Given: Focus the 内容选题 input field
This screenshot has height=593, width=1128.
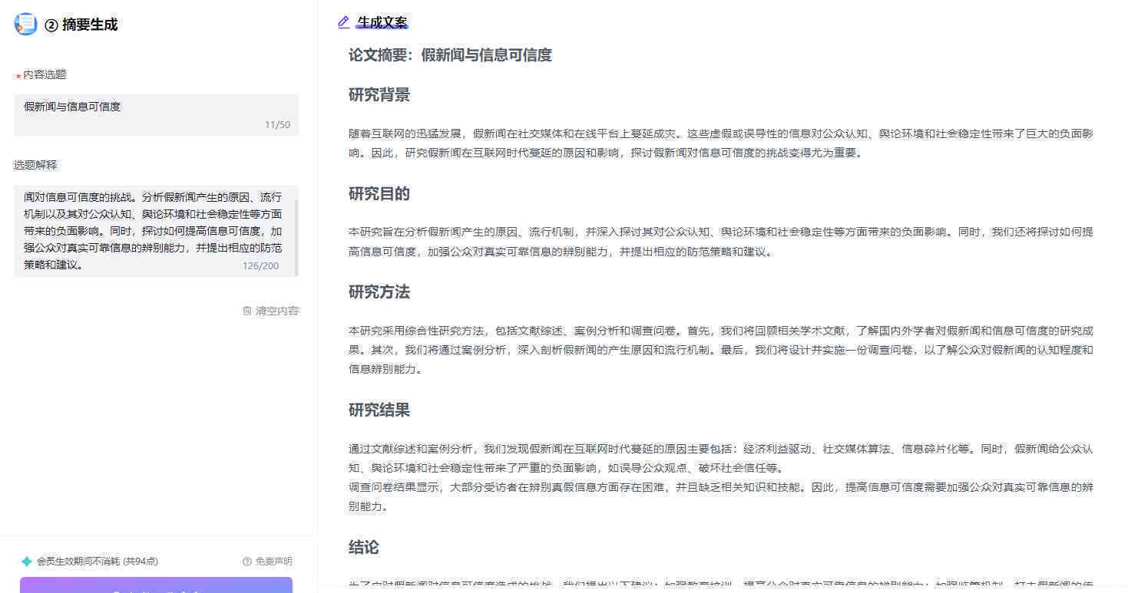Looking at the screenshot, I should [x=156, y=115].
